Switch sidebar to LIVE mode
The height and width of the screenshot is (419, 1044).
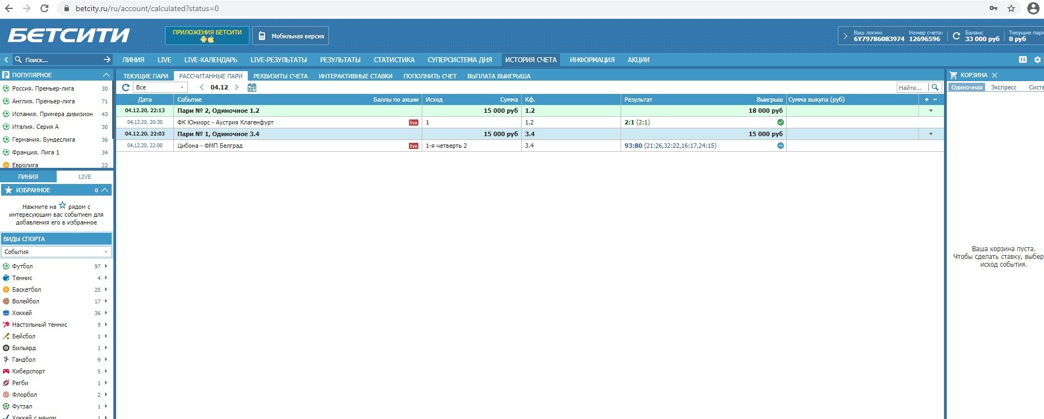click(x=85, y=177)
